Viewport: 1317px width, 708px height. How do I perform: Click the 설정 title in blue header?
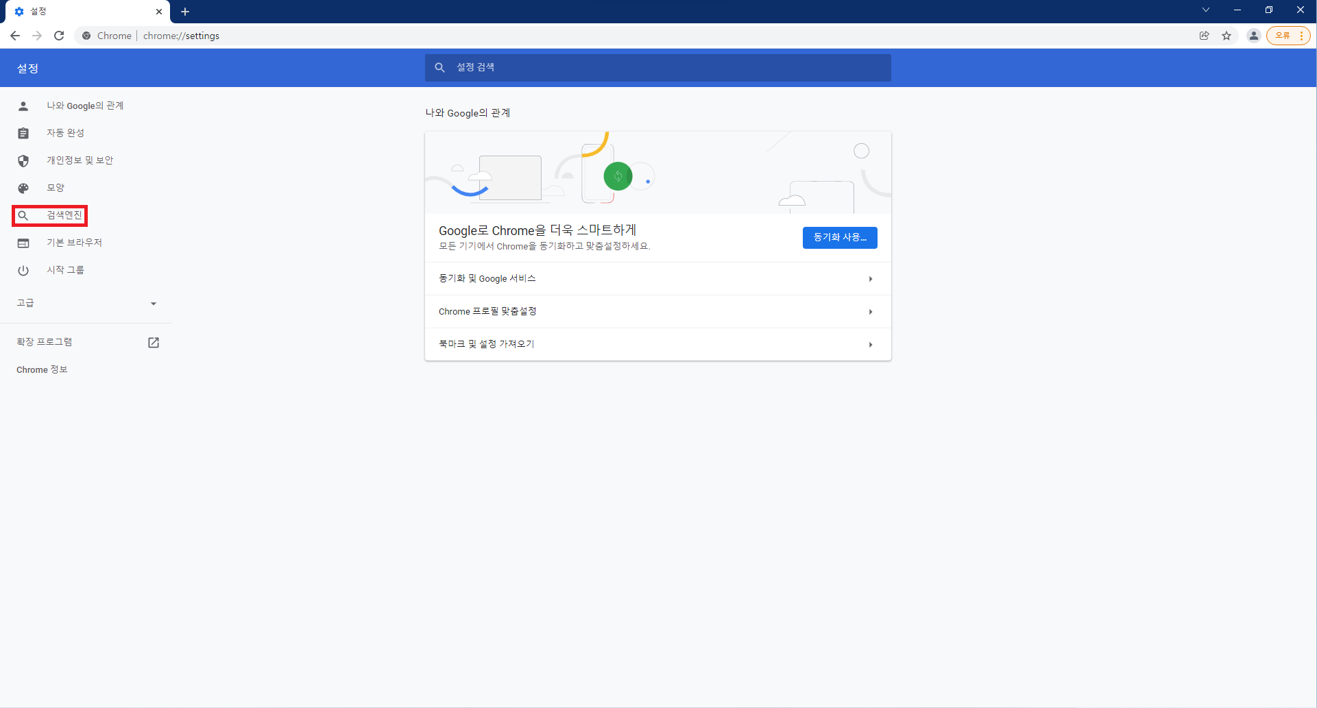[x=27, y=69]
